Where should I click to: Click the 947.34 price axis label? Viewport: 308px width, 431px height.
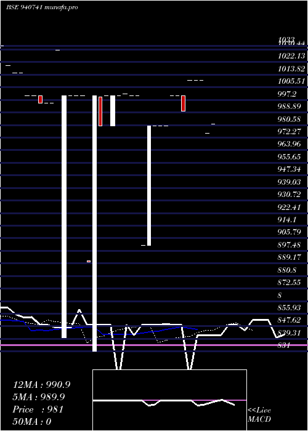coord(289,169)
